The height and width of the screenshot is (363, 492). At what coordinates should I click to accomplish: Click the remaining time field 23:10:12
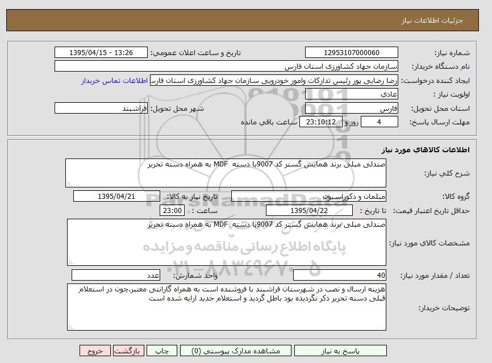[320, 122]
